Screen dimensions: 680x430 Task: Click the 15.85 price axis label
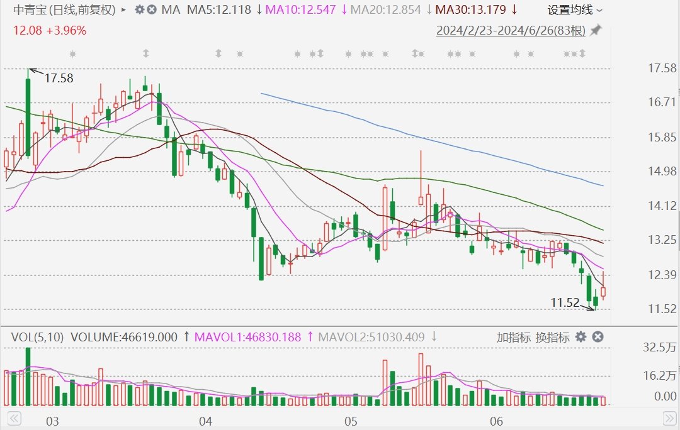(x=662, y=137)
